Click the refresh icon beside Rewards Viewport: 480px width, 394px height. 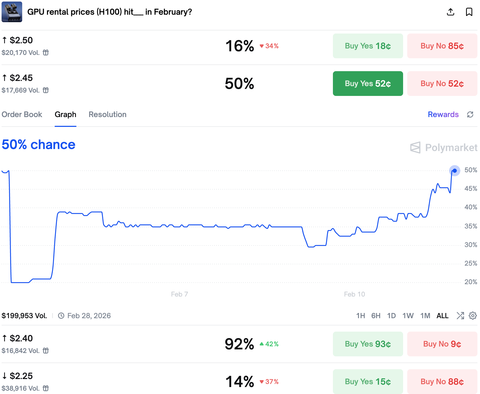pyautogui.click(x=470, y=114)
